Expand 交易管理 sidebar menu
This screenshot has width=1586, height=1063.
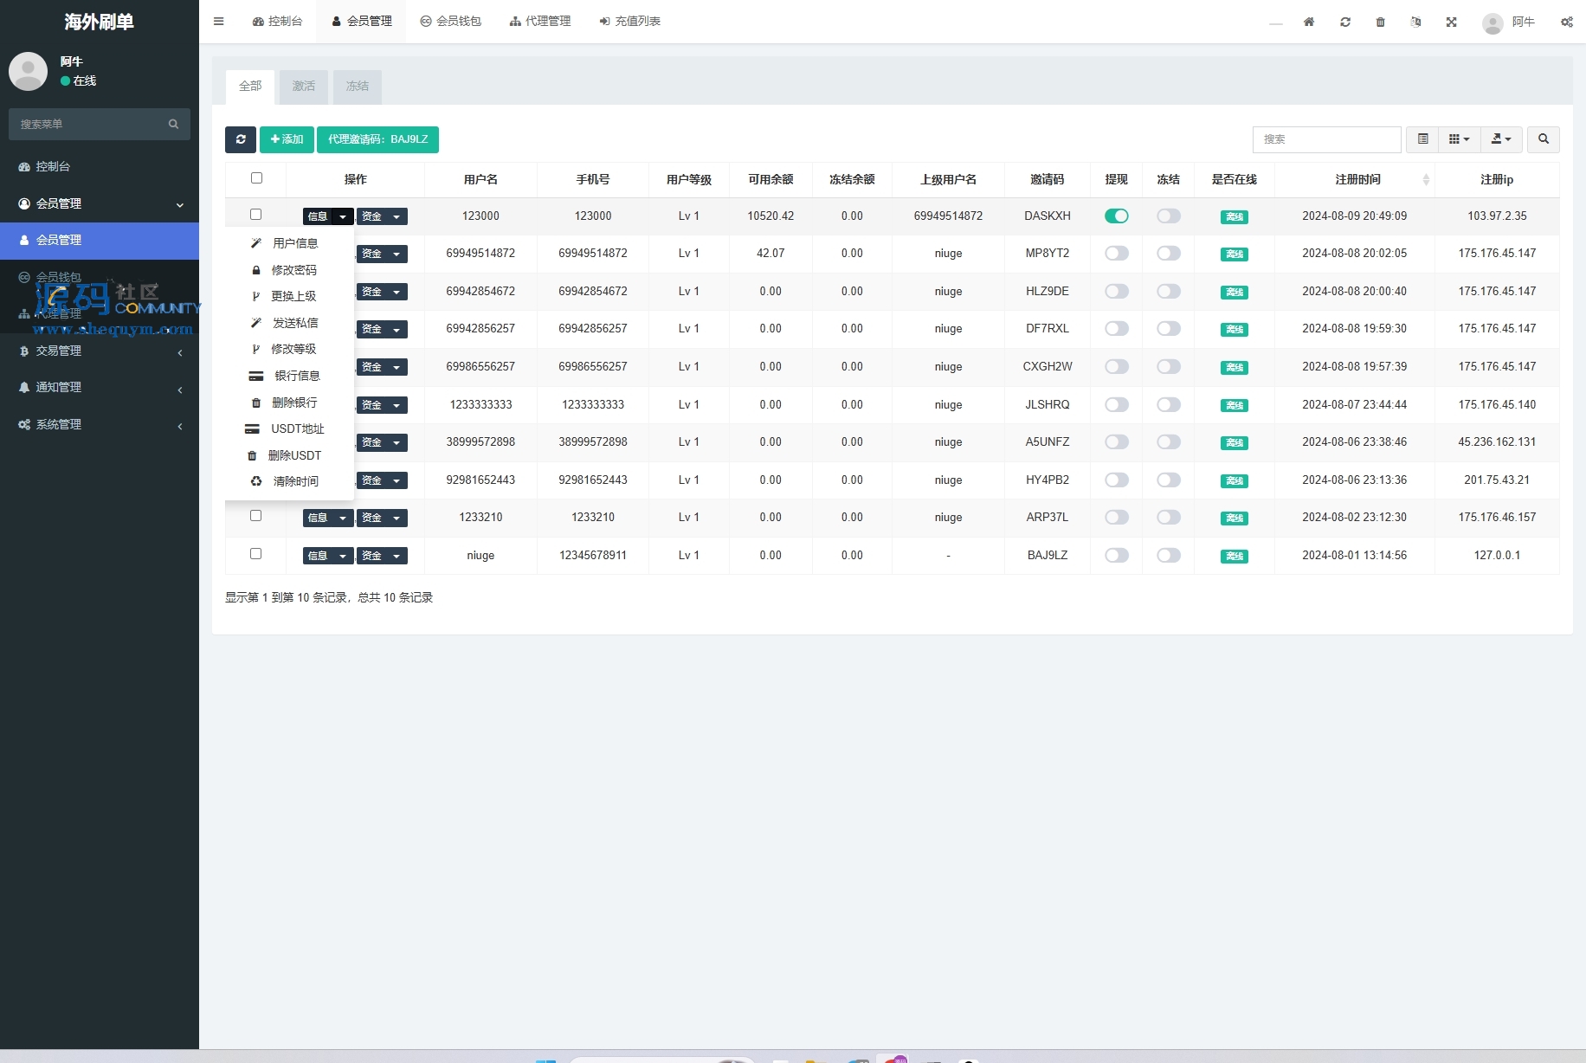(100, 351)
